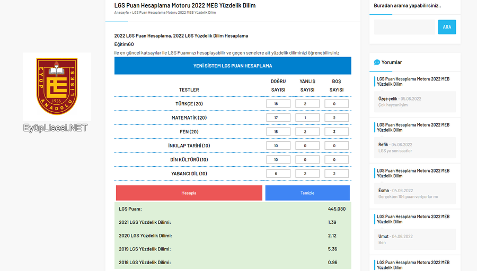
Task: Open the post link above Refik's comment
Action: (413, 128)
